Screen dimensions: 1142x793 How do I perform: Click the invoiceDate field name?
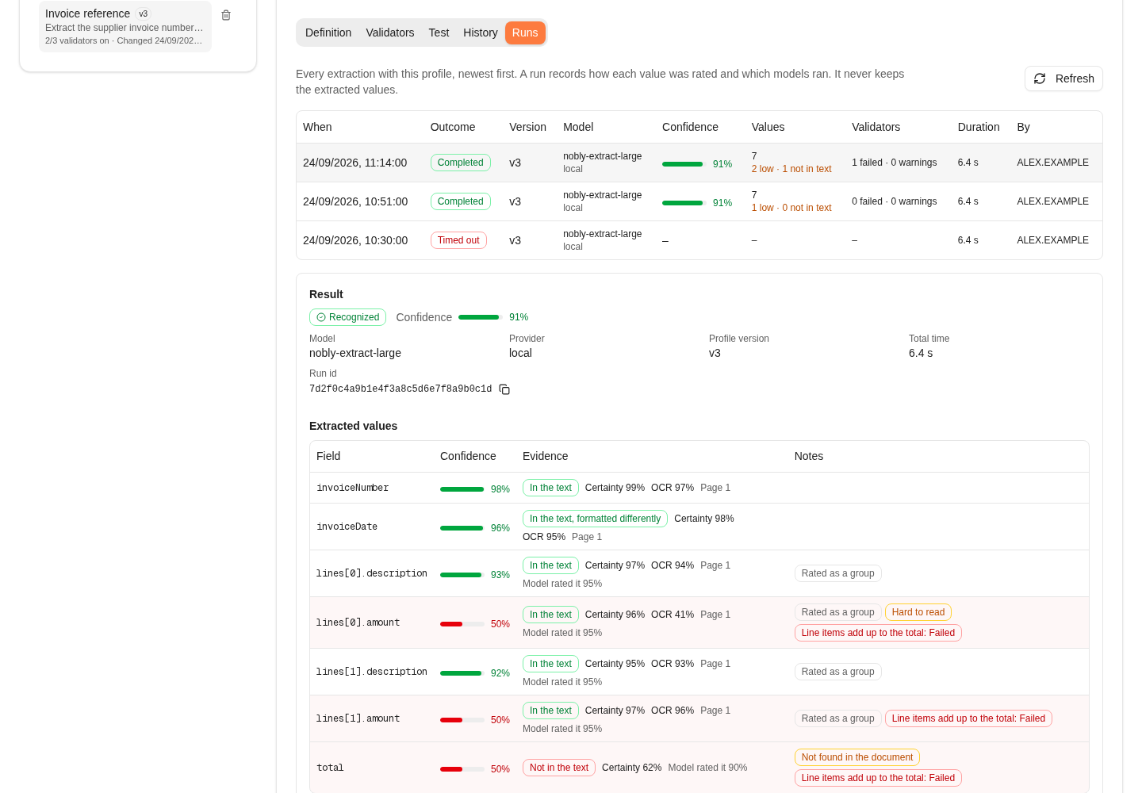pyautogui.click(x=347, y=527)
